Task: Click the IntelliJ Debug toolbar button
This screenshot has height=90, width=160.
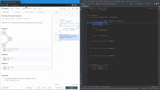Action: tap(147, 4)
